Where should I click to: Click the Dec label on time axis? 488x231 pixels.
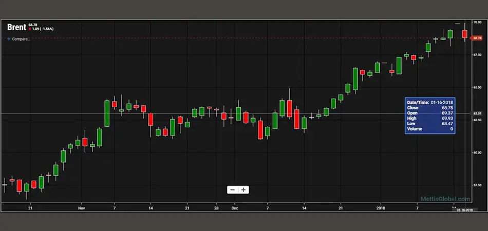(x=235, y=208)
